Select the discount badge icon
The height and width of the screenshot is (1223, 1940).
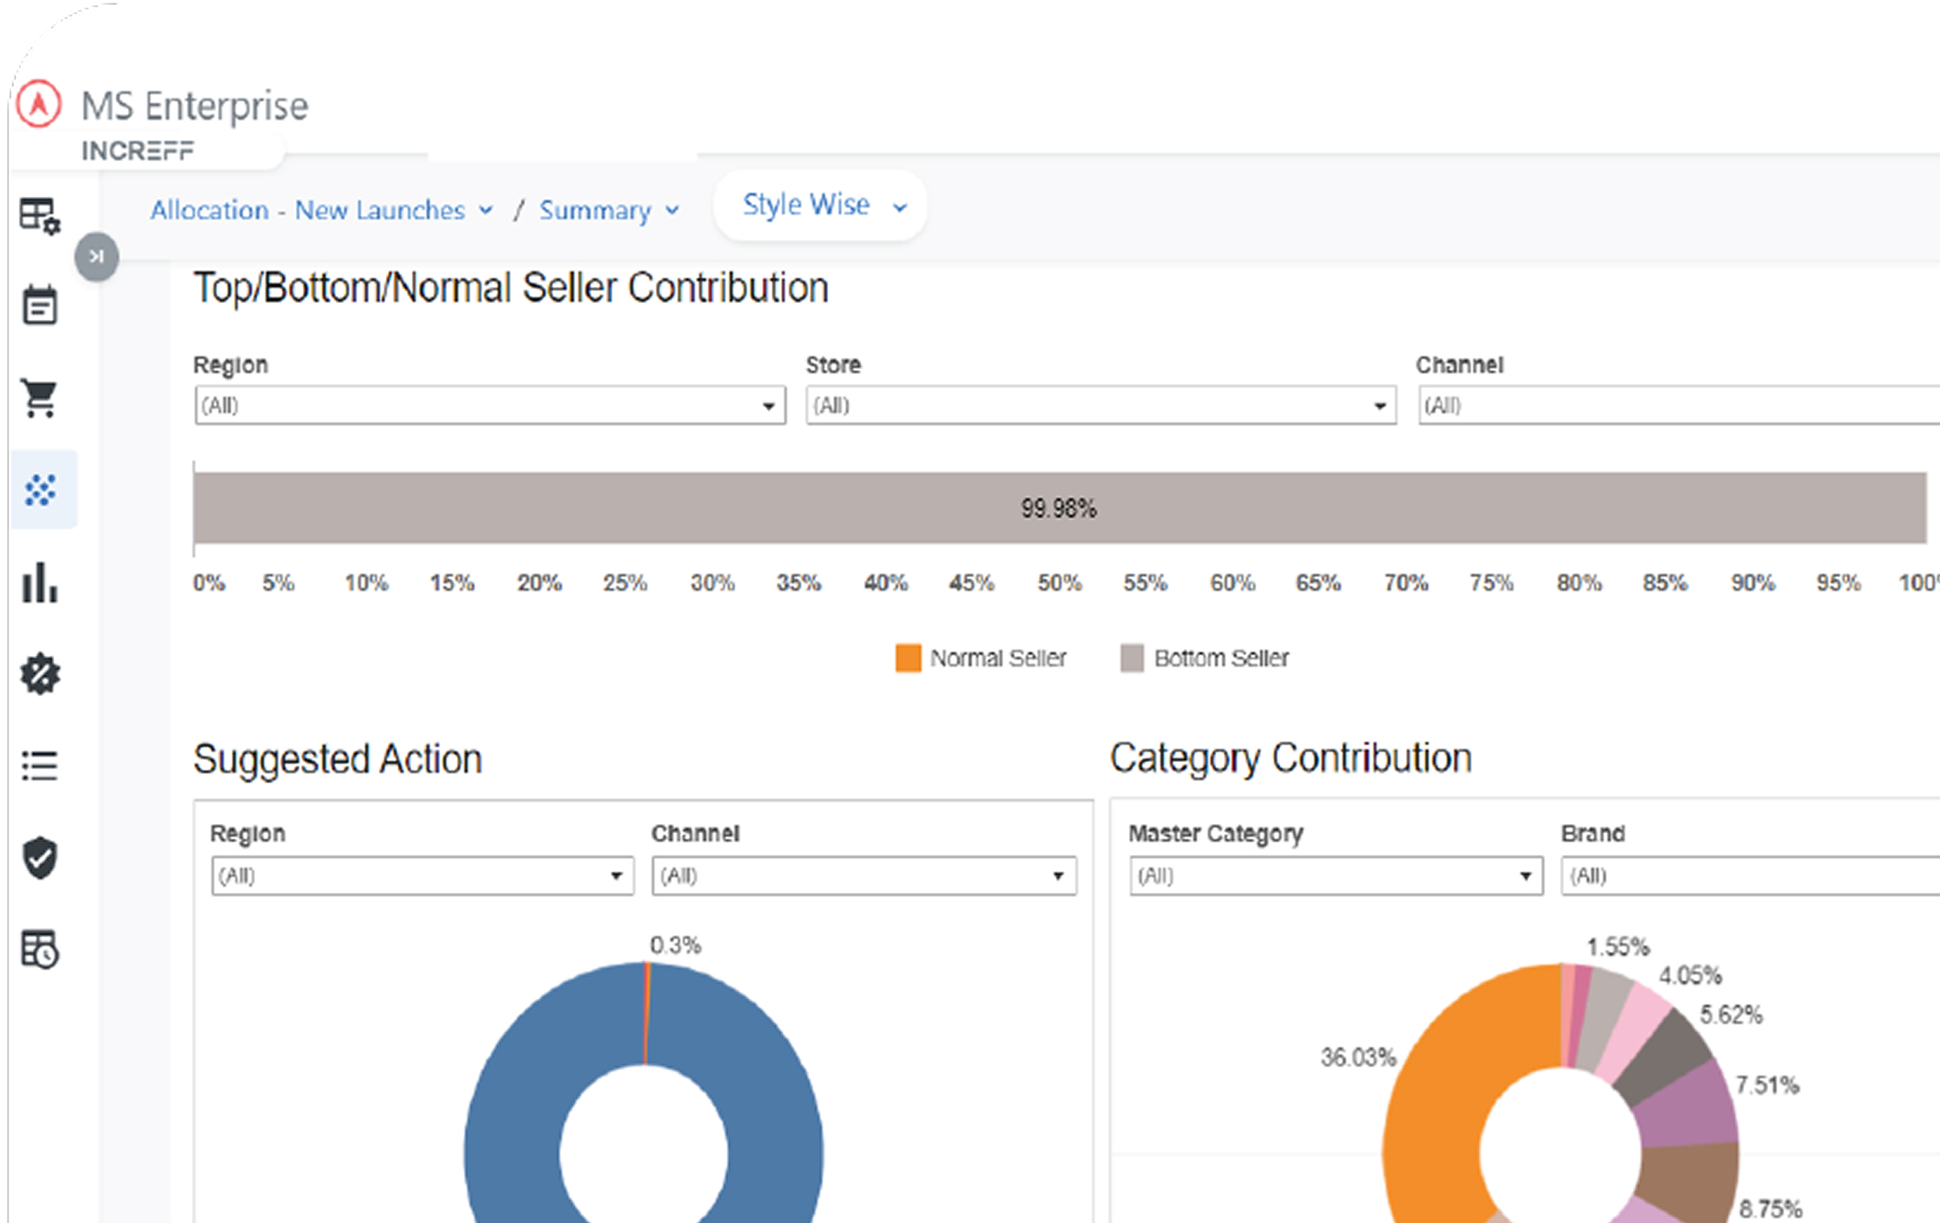coord(40,674)
